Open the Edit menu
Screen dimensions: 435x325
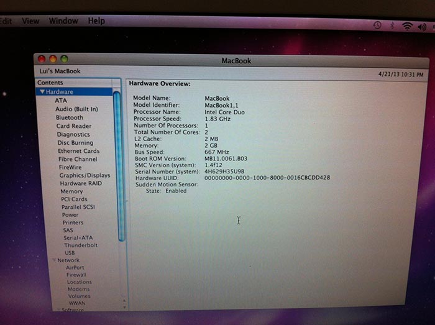[6, 21]
